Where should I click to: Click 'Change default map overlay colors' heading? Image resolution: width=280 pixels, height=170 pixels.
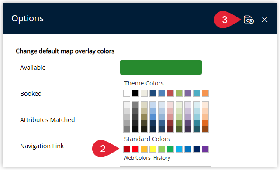pyautogui.click(x=65, y=51)
